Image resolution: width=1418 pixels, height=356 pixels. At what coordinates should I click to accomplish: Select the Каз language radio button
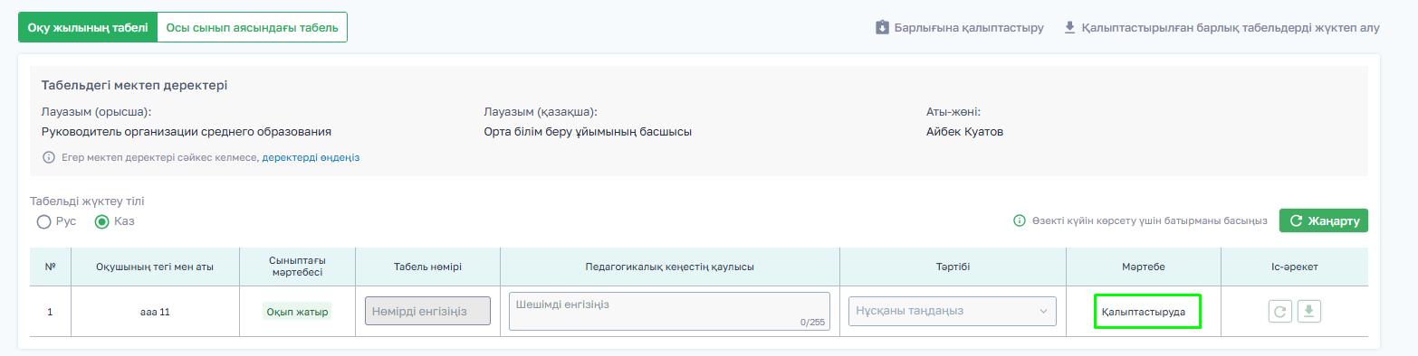pos(101,221)
